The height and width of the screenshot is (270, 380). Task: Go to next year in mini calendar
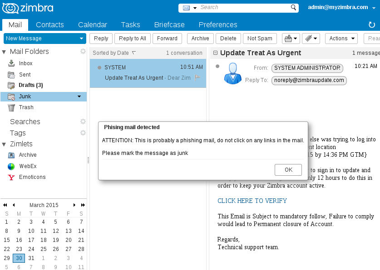tap(83, 205)
